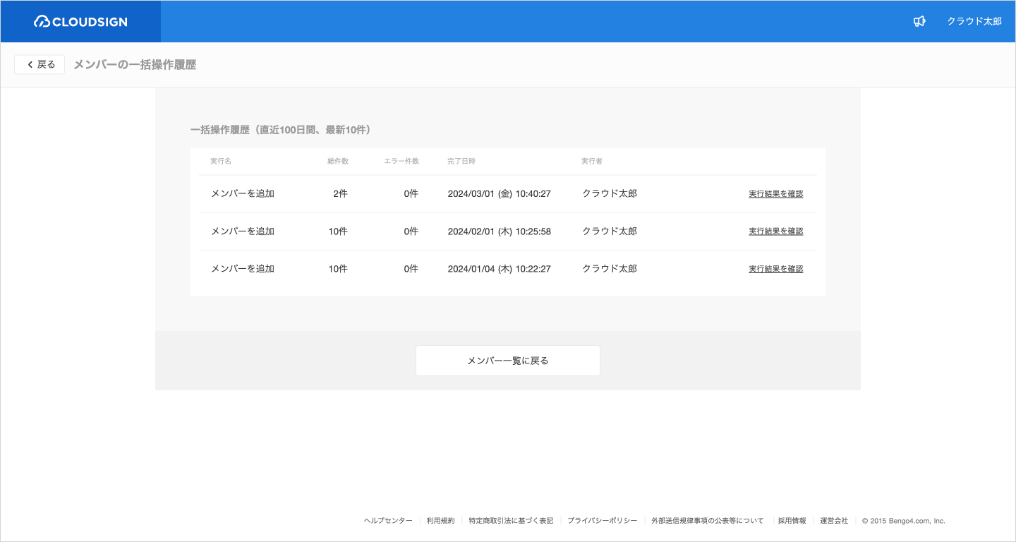Open the プライバシーポリシー footer link
Screen dimensions: 1016x542
pyautogui.click(x=602, y=521)
